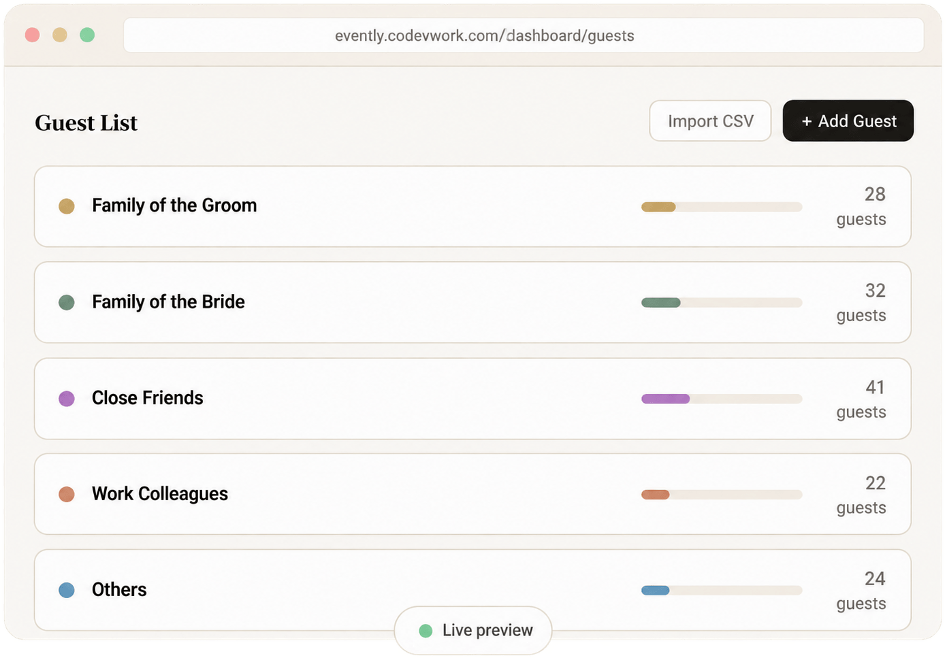
Task: Add a new guest with Add Guest
Action: (x=848, y=121)
